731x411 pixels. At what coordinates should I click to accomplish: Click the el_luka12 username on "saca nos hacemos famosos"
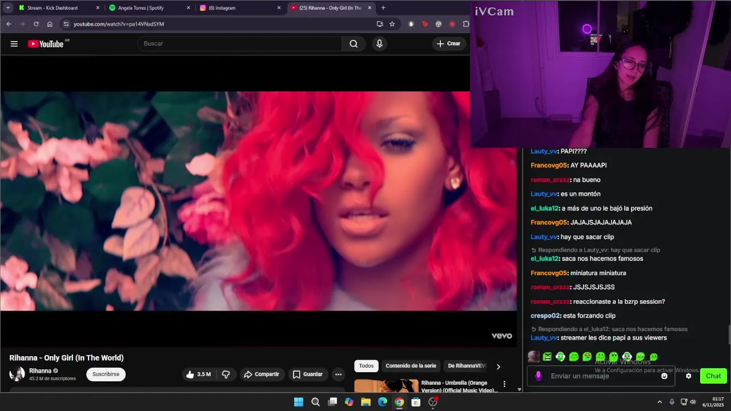click(x=544, y=259)
